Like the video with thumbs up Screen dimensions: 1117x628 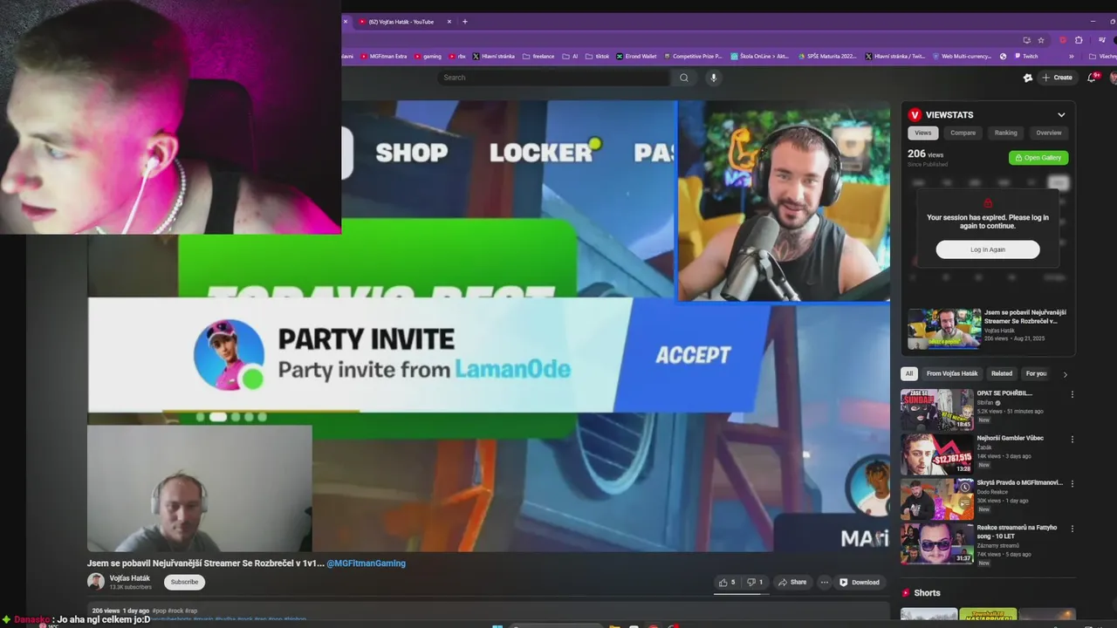(727, 582)
